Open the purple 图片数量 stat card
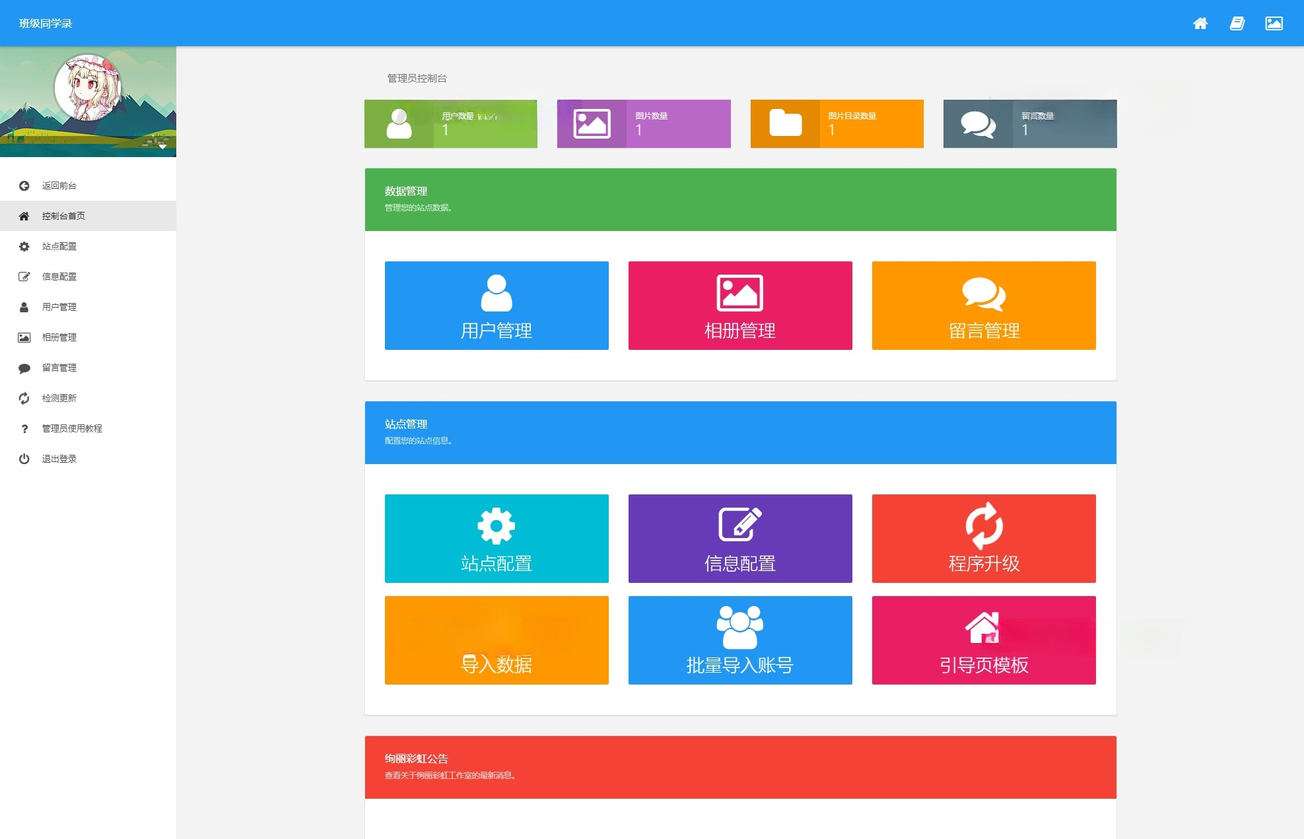This screenshot has height=839, width=1304. [x=644, y=123]
